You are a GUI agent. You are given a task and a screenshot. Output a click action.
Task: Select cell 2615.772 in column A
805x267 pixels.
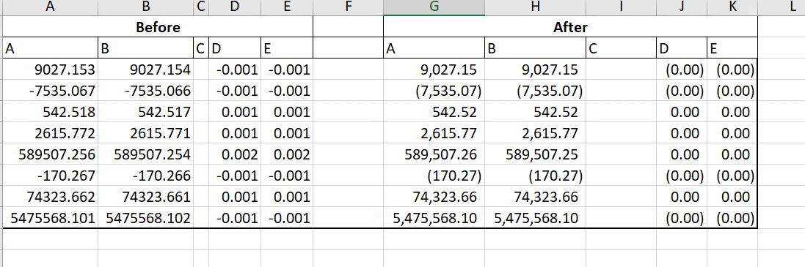point(50,133)
